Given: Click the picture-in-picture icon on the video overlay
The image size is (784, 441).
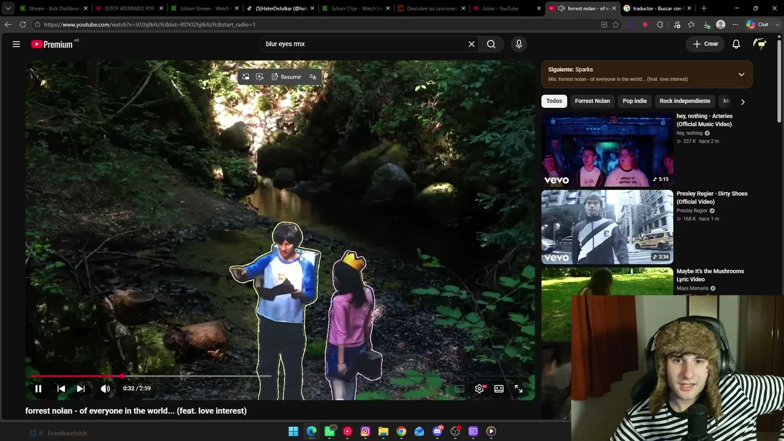Looking at the screenshot, I should click(246, 77).
